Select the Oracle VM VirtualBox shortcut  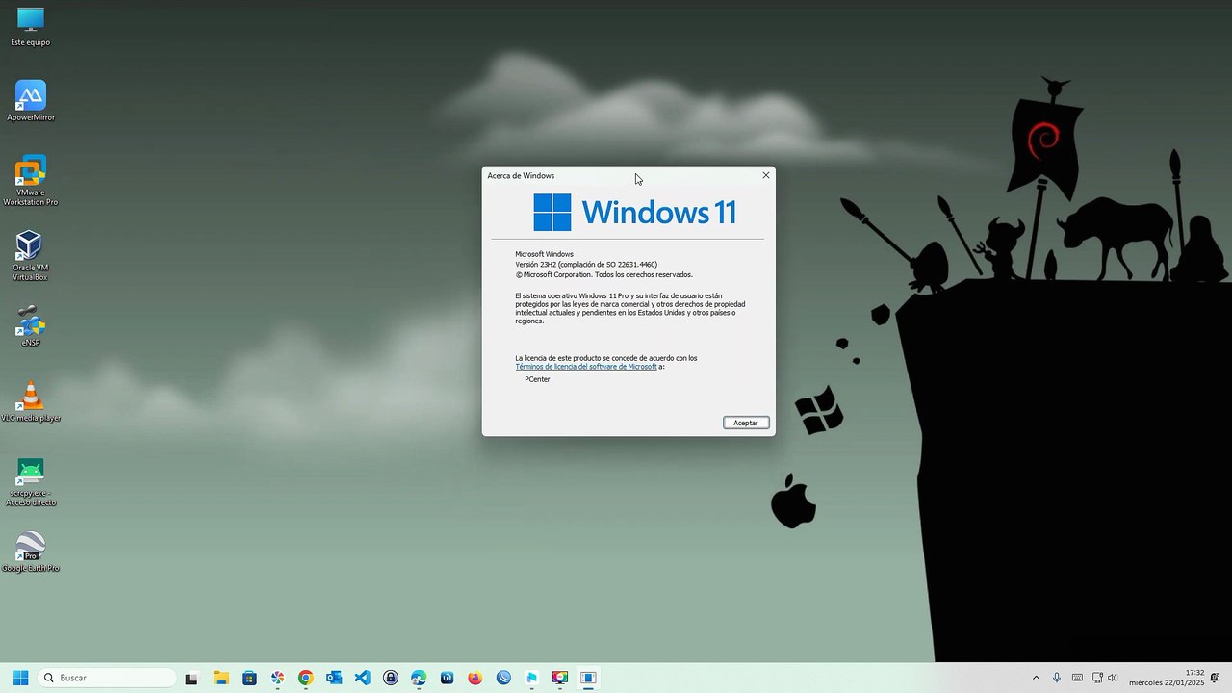click(x=30, y=256)
